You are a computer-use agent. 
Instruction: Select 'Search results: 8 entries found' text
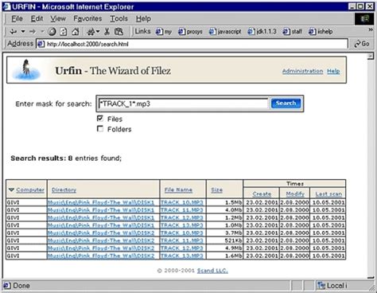click(x=66, y=158)
